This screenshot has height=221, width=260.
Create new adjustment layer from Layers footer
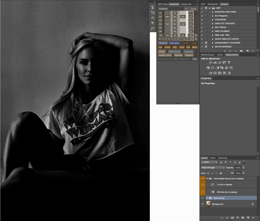point(238,218)
